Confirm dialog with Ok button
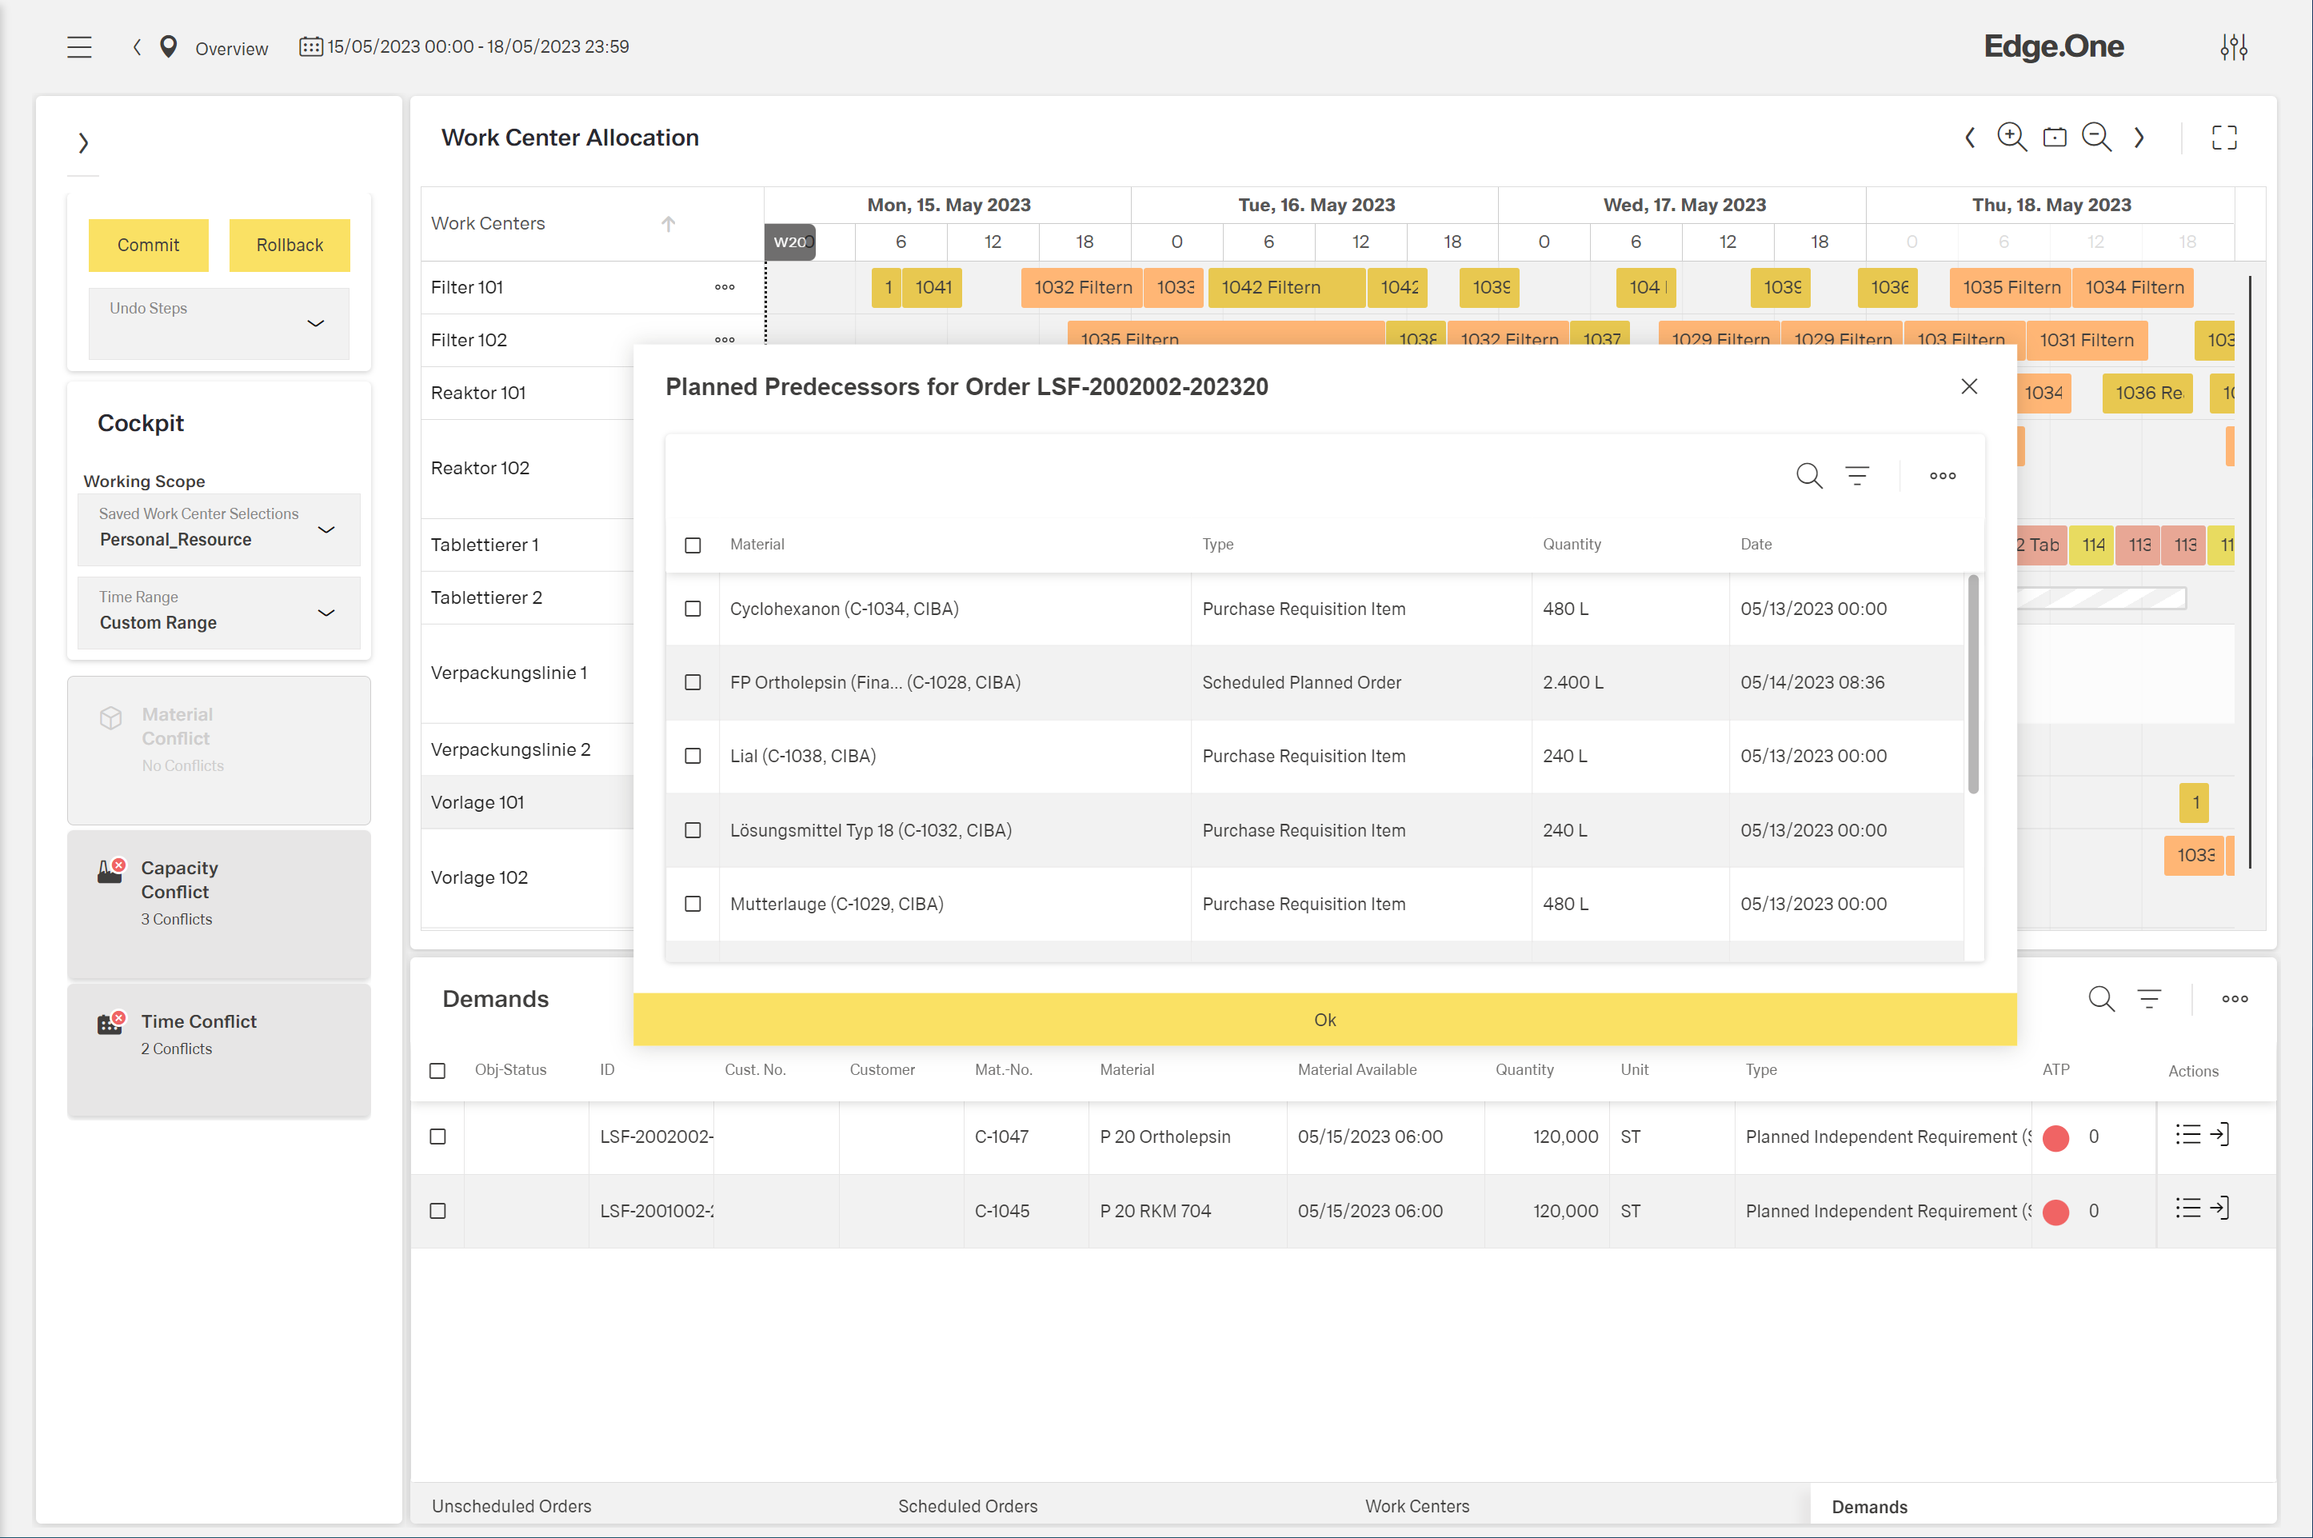 [x=1324, y=1020]
